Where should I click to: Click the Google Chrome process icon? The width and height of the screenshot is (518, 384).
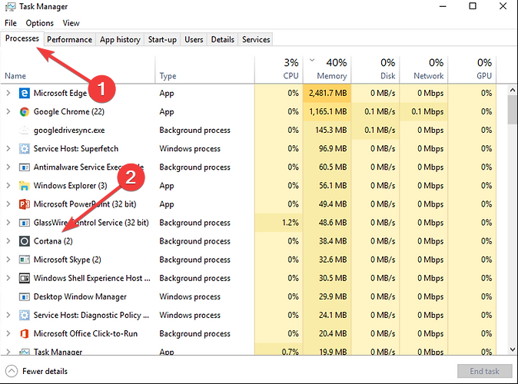tap(24, 111)
